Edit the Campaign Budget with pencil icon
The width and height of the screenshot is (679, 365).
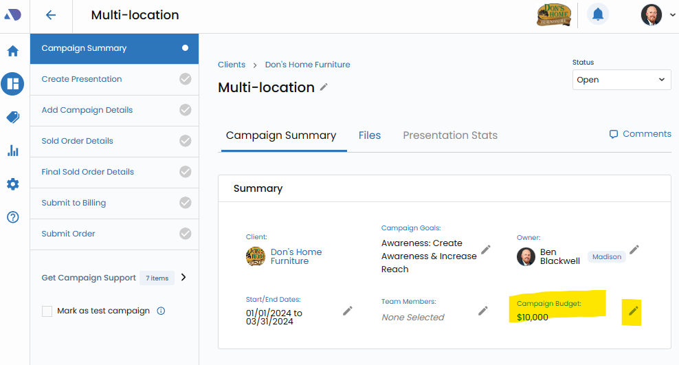click(633, 311)
